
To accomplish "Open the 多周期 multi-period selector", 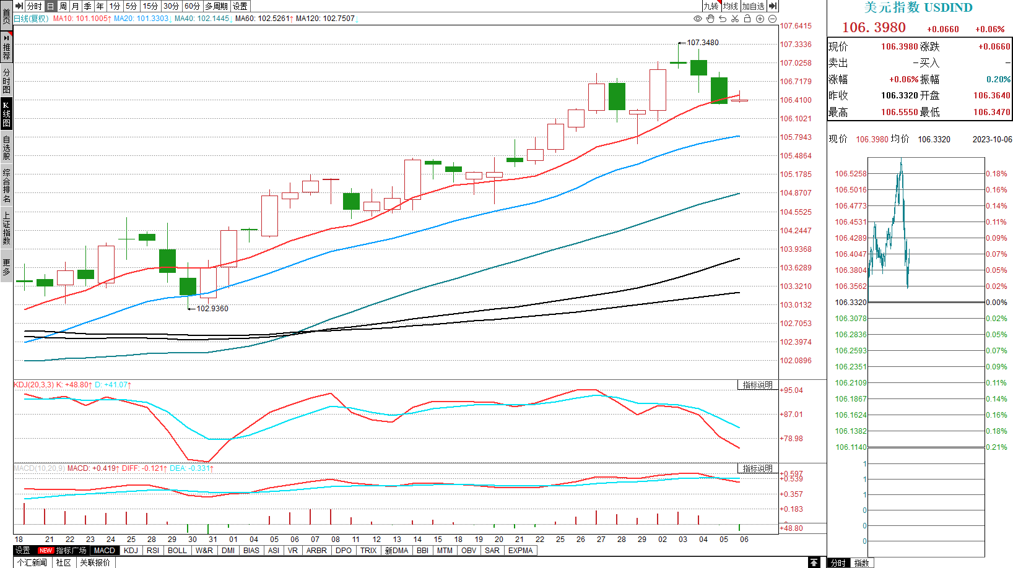I will pos(217,6).
